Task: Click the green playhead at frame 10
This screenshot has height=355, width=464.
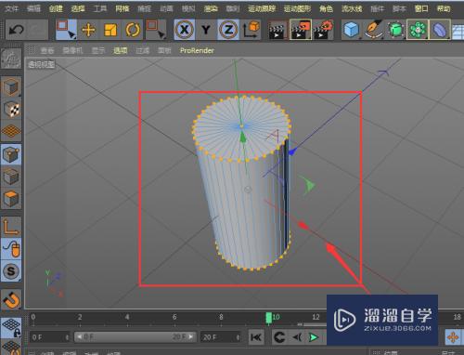Action: click(x=268, y=318)
